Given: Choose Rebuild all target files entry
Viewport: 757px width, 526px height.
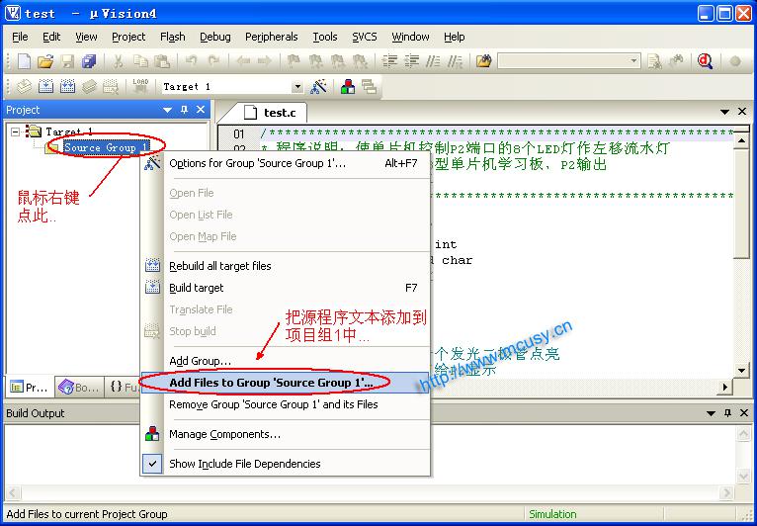Looking at the screenshot, I should pos(285,266).
